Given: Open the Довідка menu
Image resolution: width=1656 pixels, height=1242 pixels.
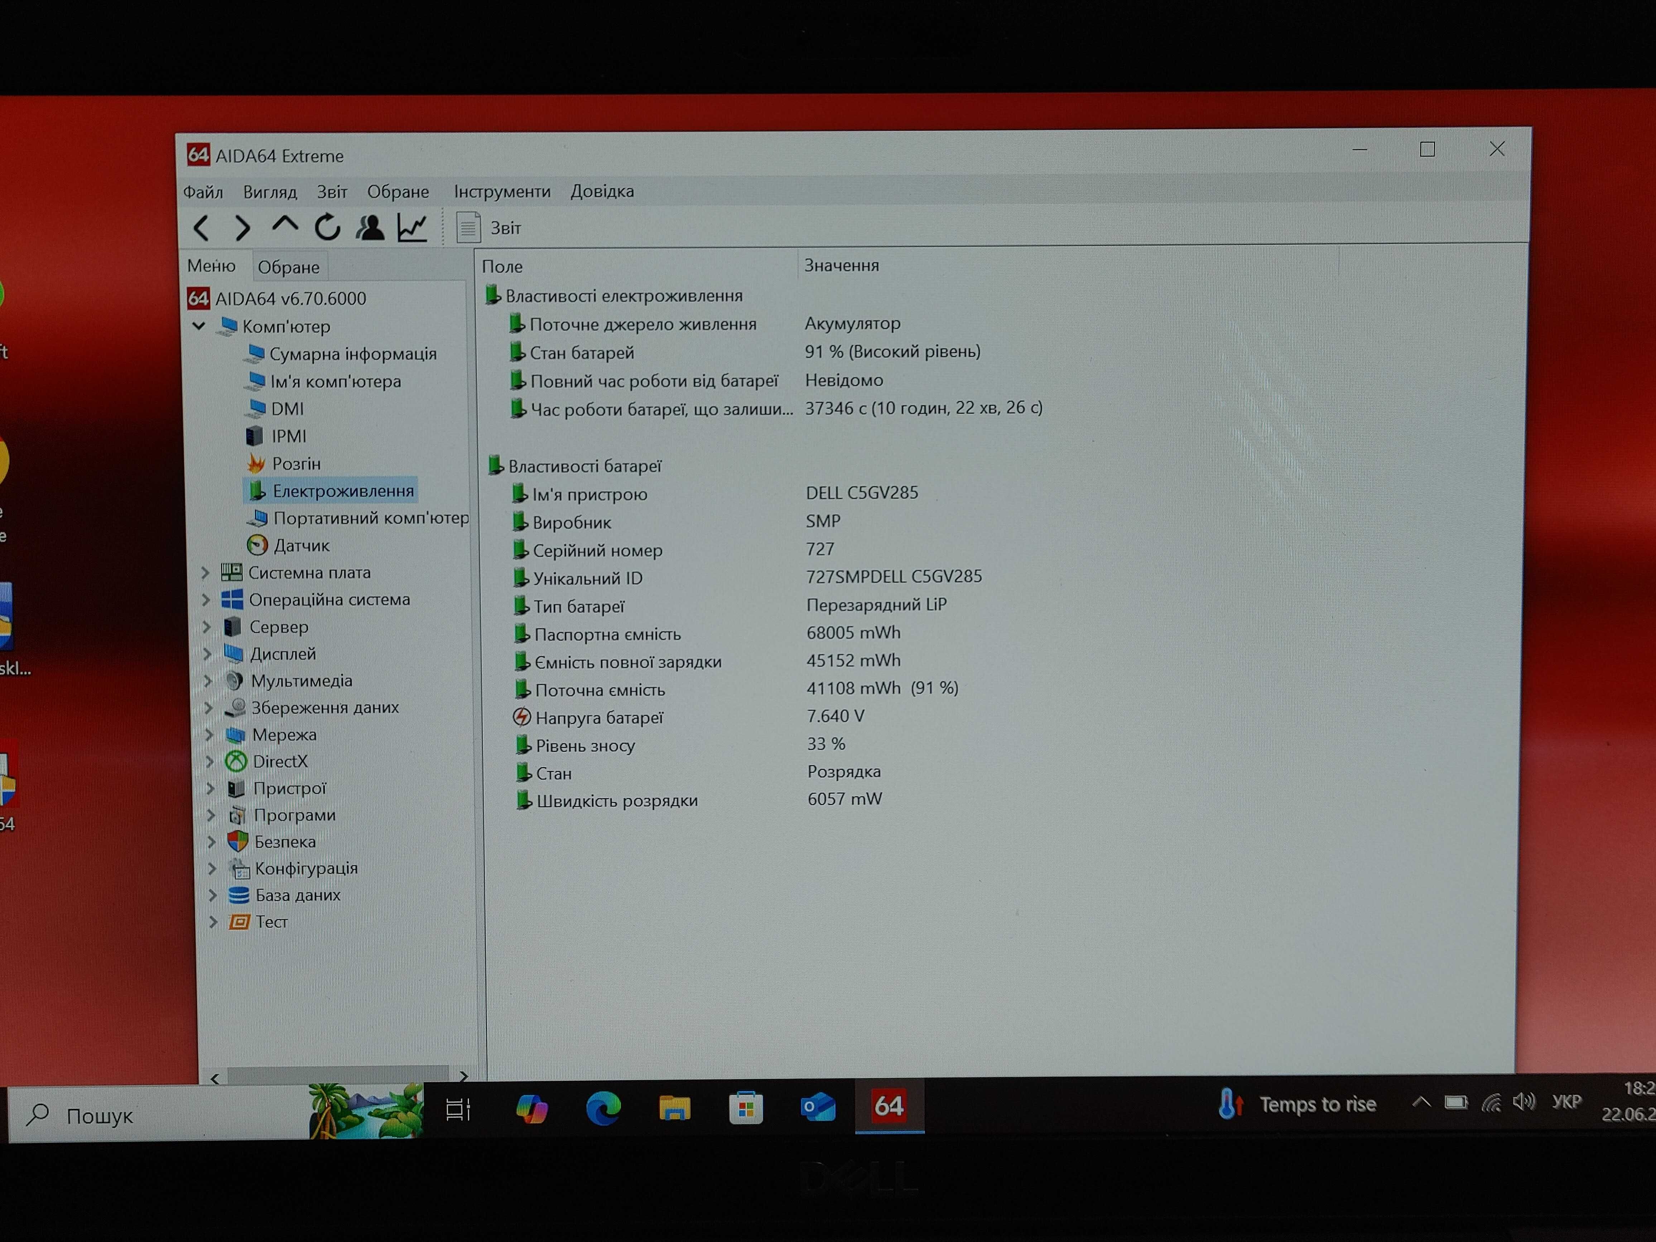Looking at the screenshot, I should click(x=603, y=191).
